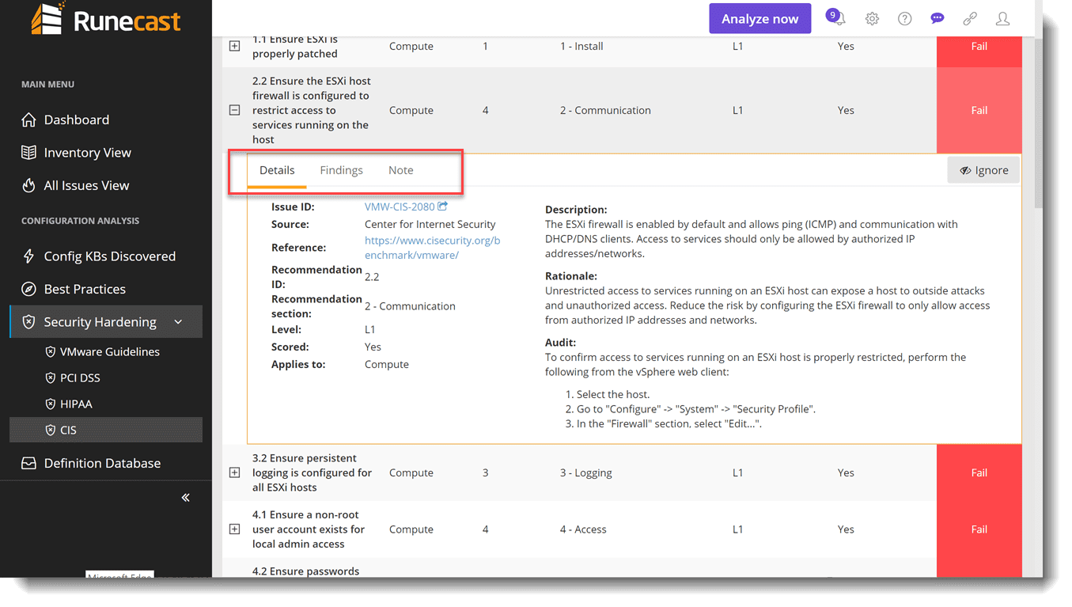
Task: Switch to the Findings tab
Action: point(341,170)
